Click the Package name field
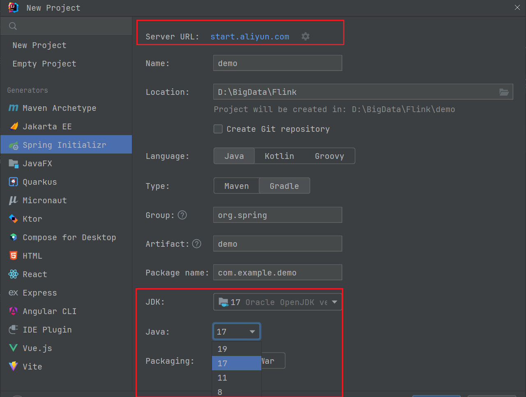Screen dimensions: 526x397 click(277, 273)
